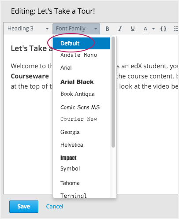The image size is (179, 219).
Task: Select Arial Black font
Action: (81, 82)
